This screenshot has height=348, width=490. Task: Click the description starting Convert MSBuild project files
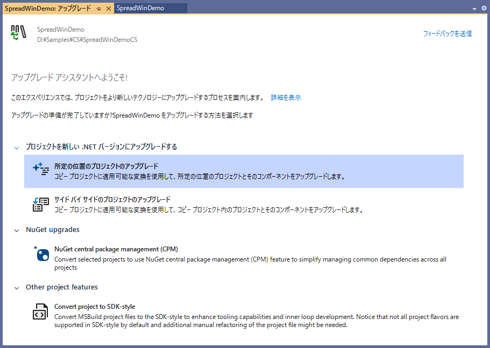(x=257, y=321)
